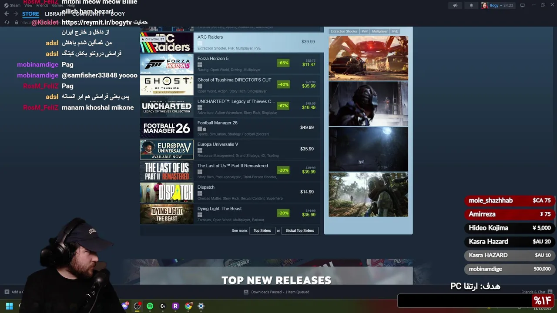This screenshot has height=313, width=557.
Task: Open OBS Studio from the taskbar
Action: pos(137,306)
